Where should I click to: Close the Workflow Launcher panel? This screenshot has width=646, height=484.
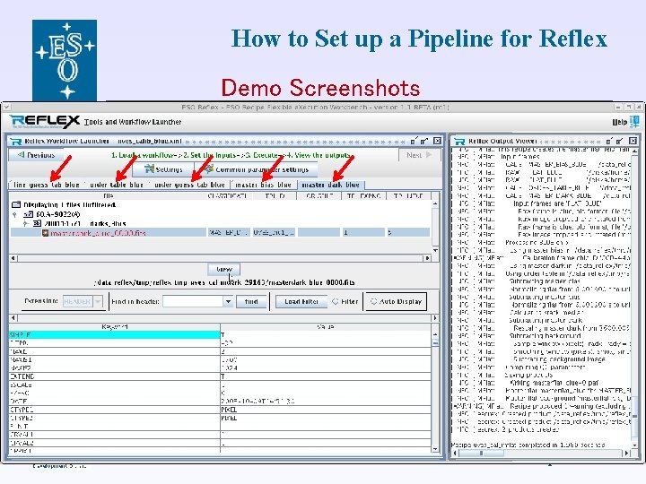[437, 141]
